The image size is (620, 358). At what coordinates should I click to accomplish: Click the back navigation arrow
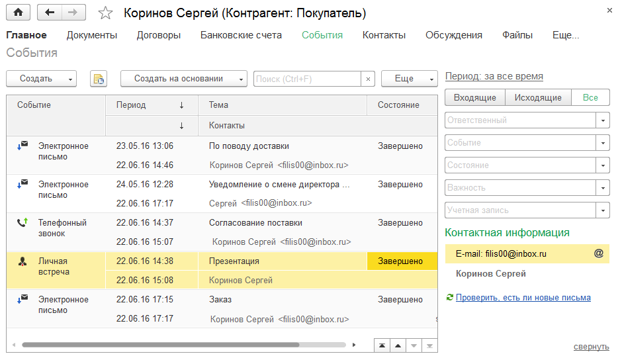(x=50, y=13)
